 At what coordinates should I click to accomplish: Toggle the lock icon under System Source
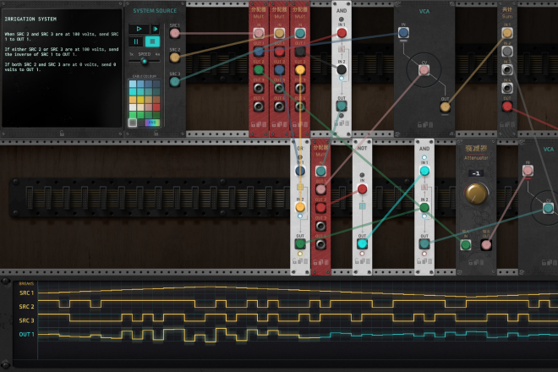click(155, 133)
